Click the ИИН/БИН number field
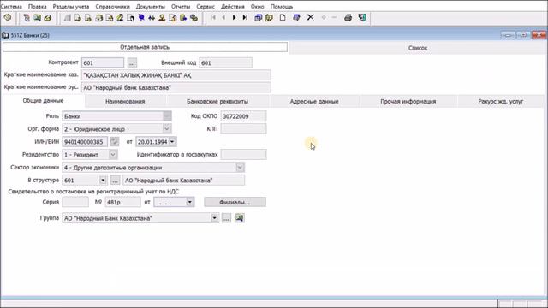Screen dimensions: 548x308 click(x=85, y=142)
